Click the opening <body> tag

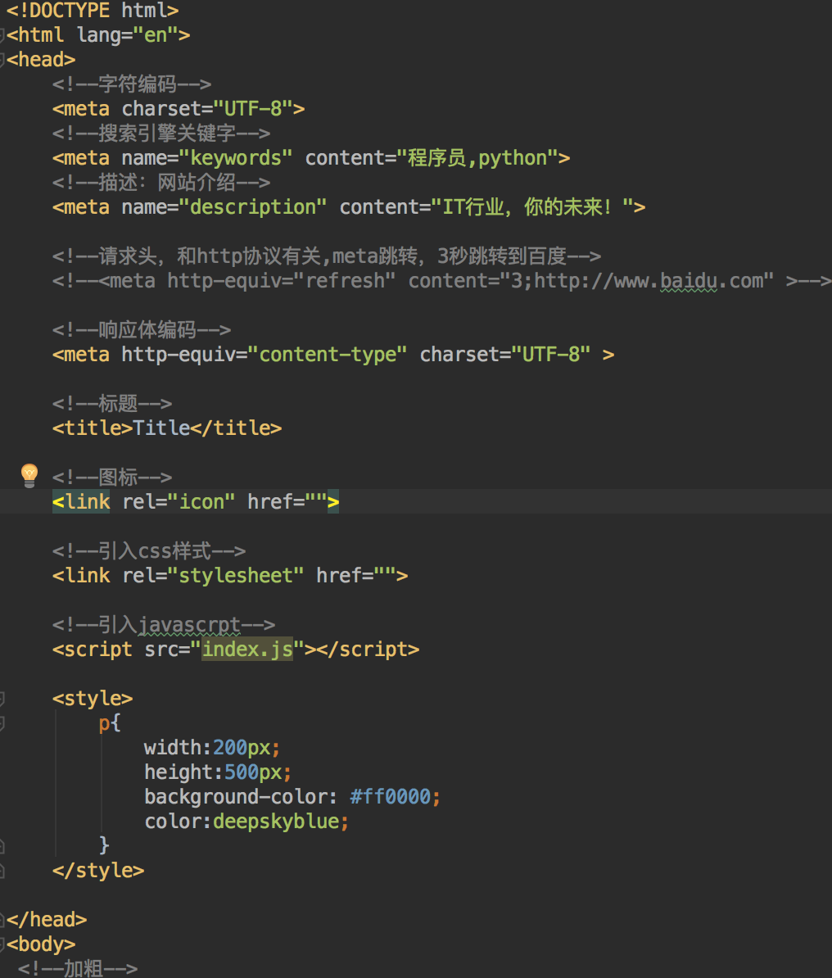pos(41,944)
